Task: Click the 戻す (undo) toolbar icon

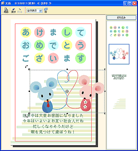Action: click(x=13, y=11)
